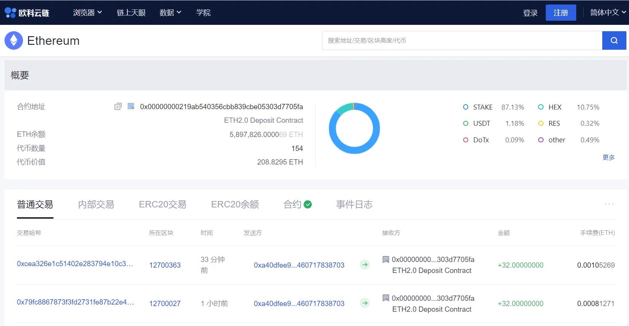Open the 学院 menu item
Image resolution: width=629 pixels, height=326 pixels.
(203, 12)
